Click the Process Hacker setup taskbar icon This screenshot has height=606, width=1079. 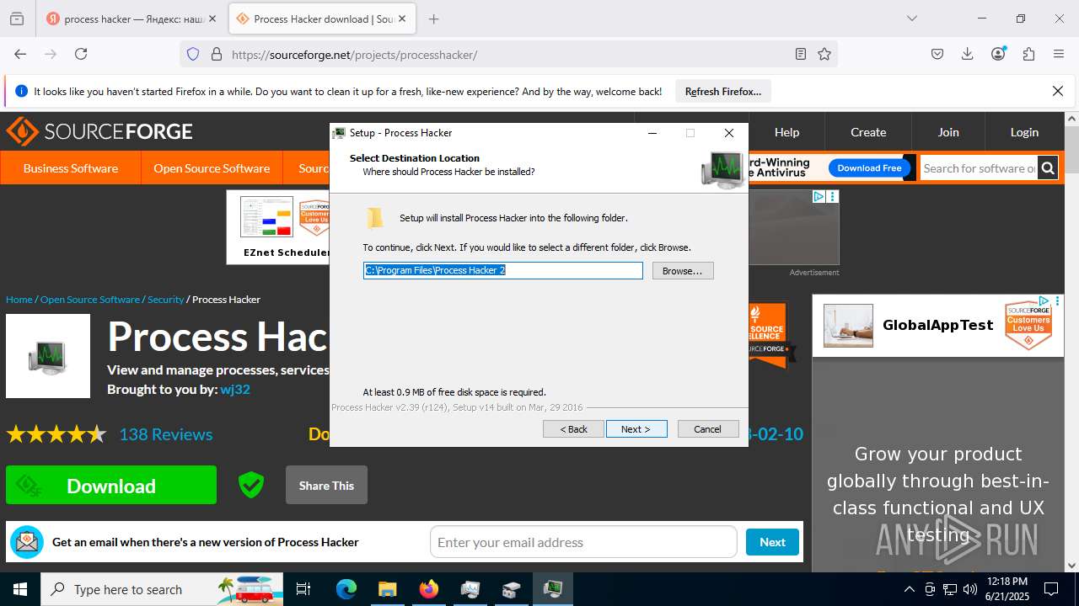tap(553, 589)
